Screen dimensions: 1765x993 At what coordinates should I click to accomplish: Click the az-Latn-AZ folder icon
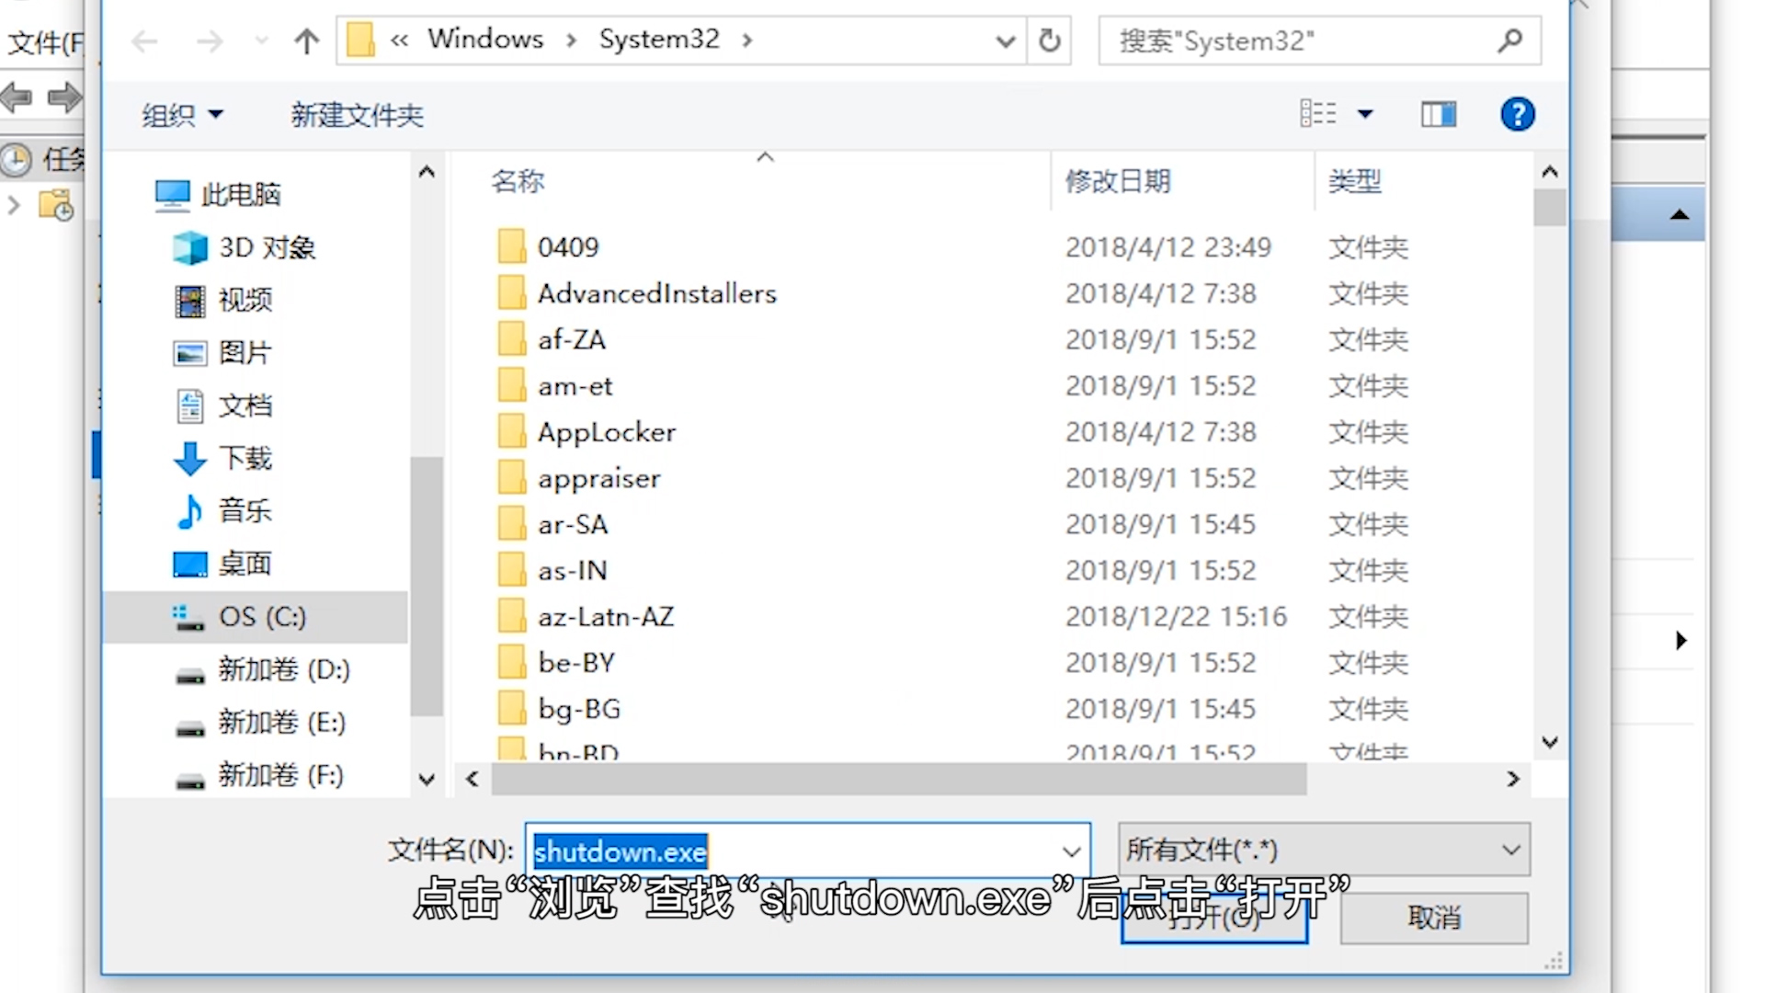[512, 616]
